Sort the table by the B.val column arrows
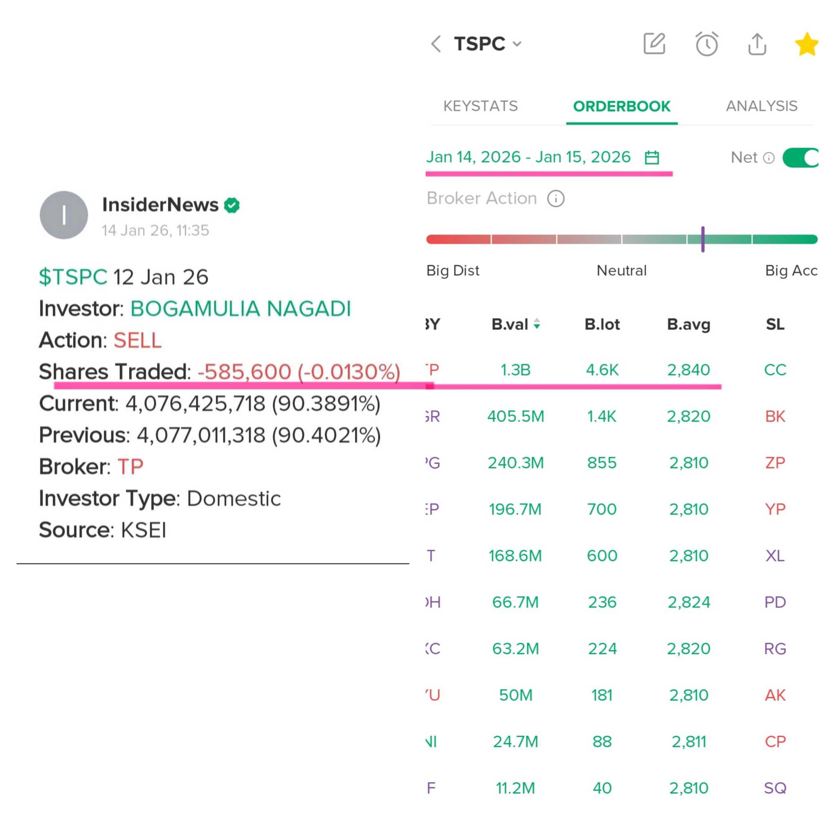Image resolution: width=835 pixels, height=835 pixels. 537,324
